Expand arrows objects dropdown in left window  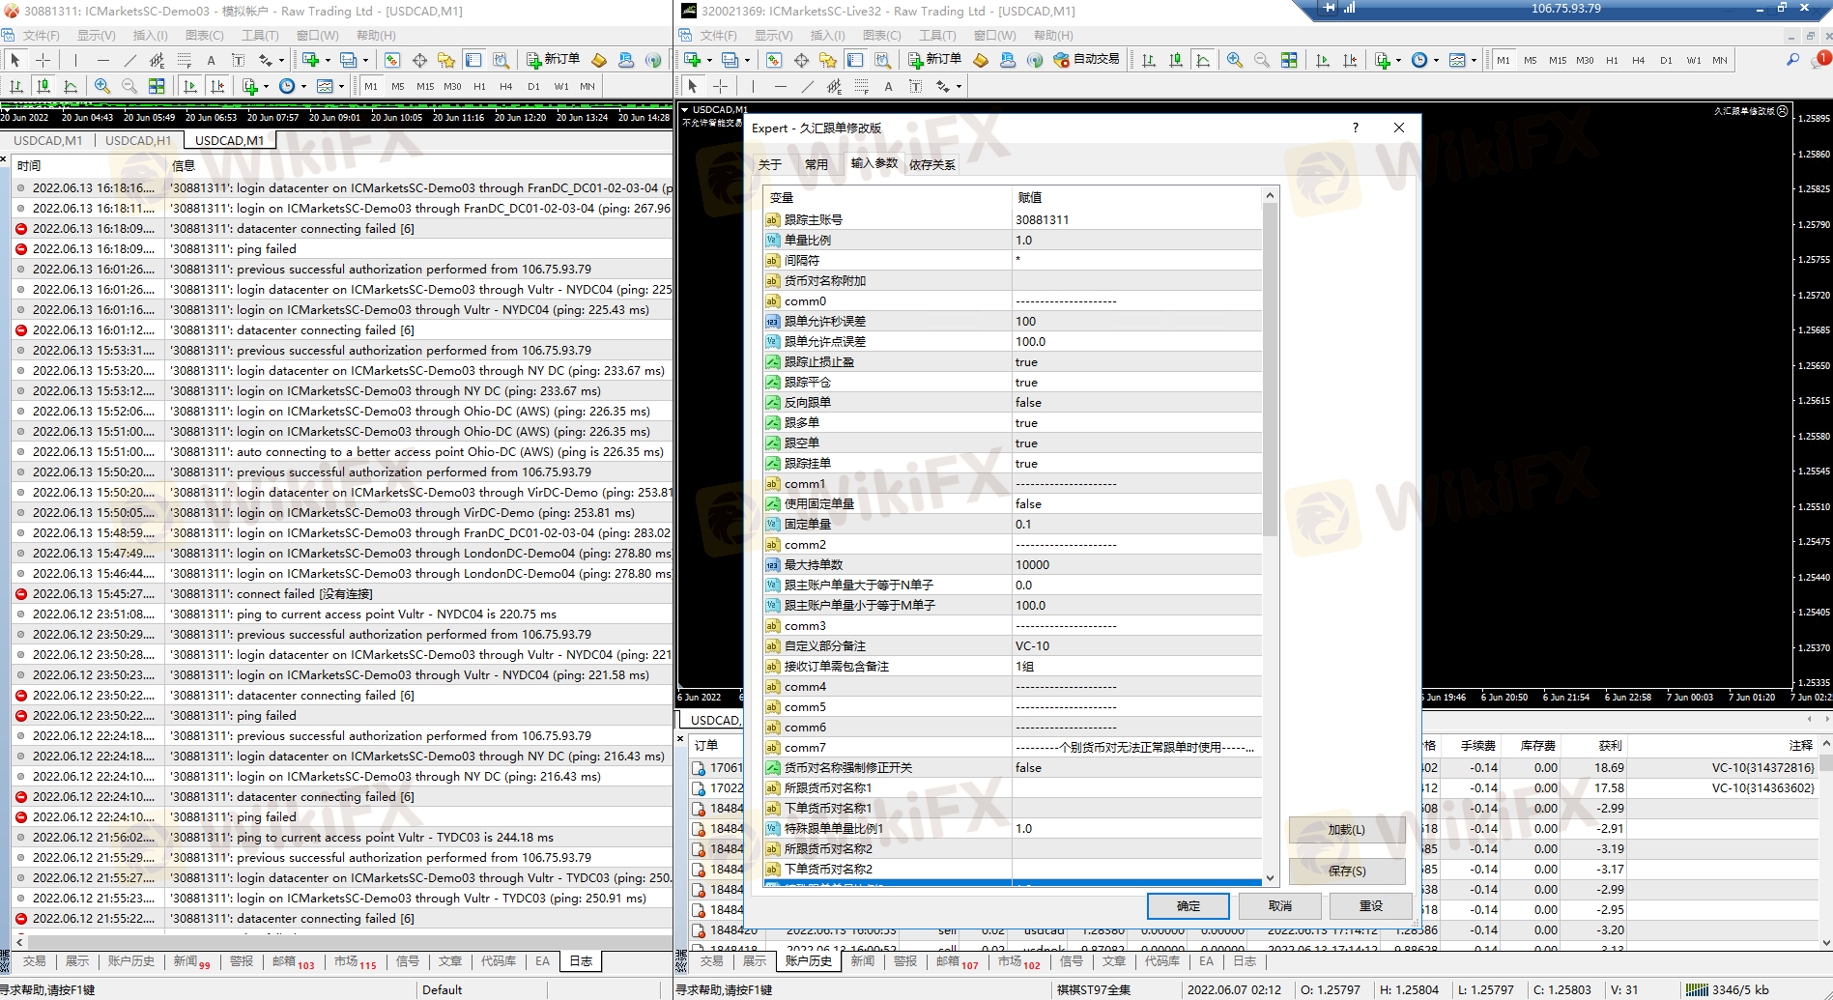[281, 60]
